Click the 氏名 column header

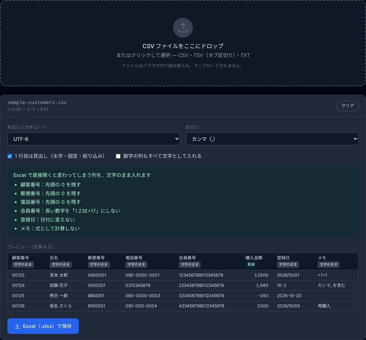pyautogui.click(x=54, y=258)
